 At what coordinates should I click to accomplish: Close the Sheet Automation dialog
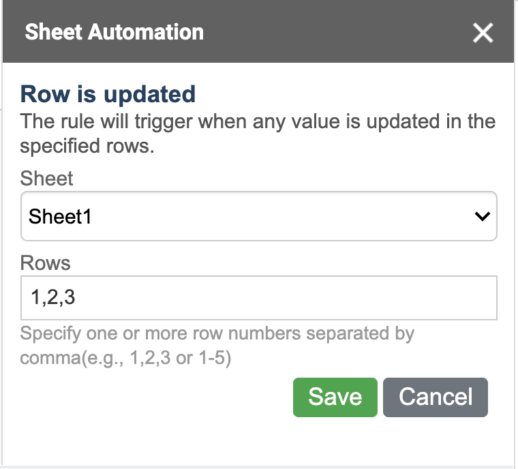coord(483,33)
